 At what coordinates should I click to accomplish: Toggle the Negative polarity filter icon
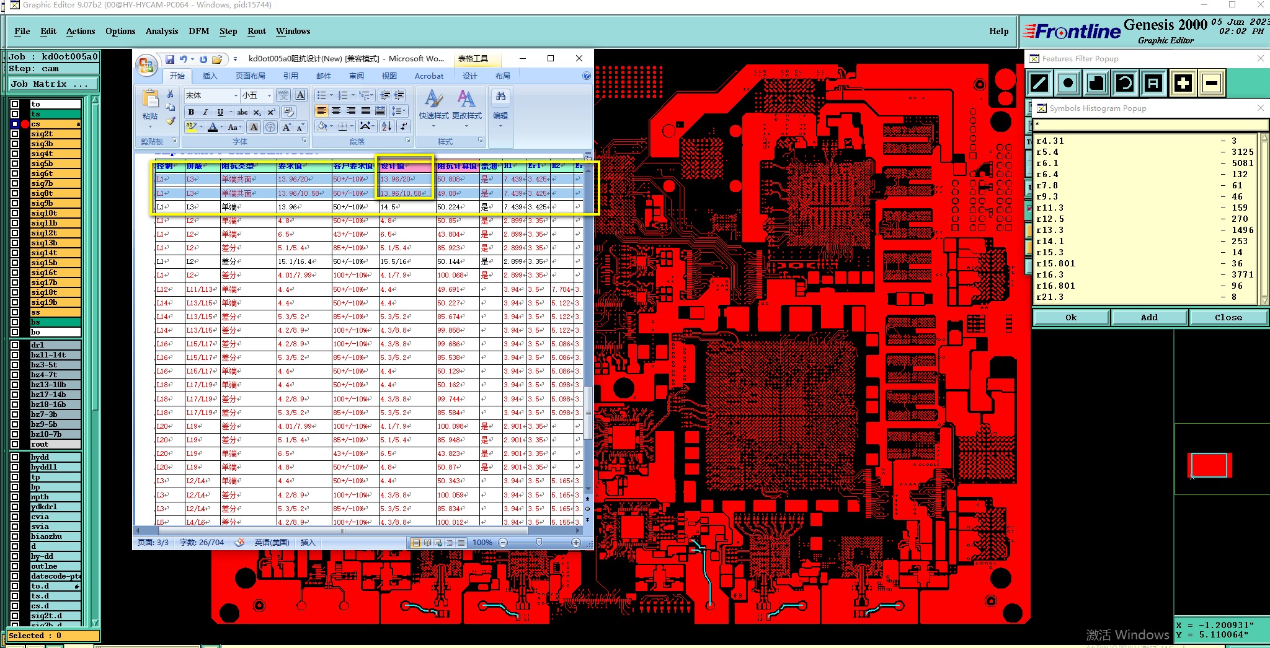[1211, 83]
